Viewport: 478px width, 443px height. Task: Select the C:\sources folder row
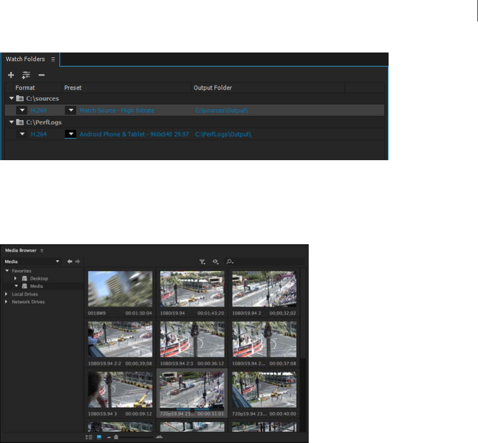click(x=195, y=99)
